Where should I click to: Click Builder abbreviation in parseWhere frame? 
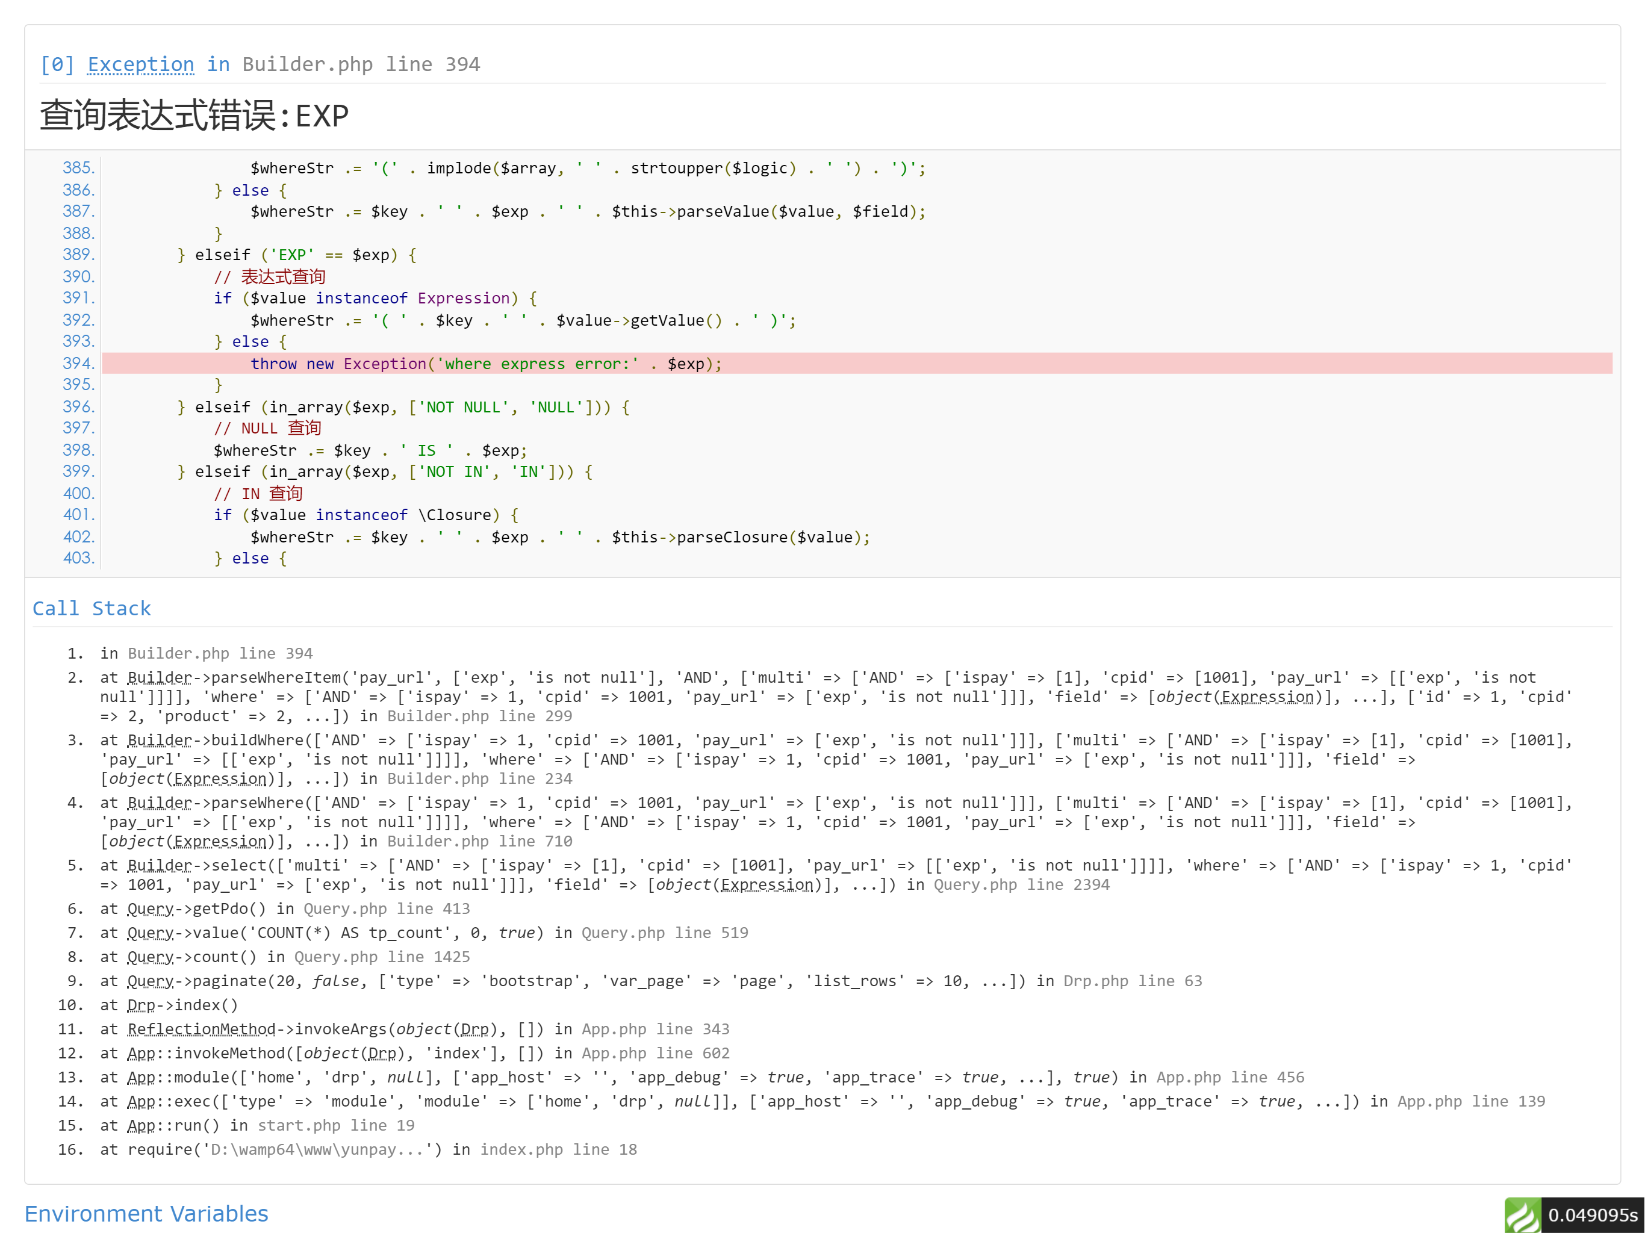point(160,803)
